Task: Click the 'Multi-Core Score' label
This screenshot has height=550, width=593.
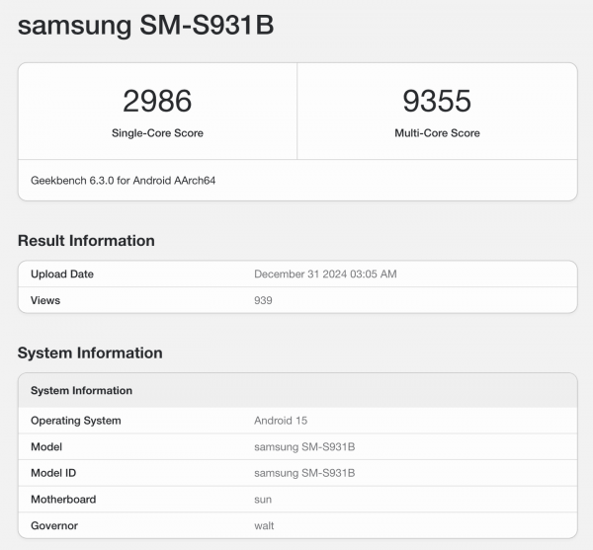Action: click(x=437, y=133)
